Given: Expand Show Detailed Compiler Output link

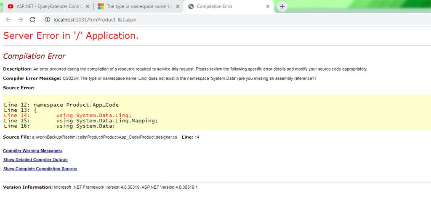Looking at the screenshot, I should [x=35, y=160].
